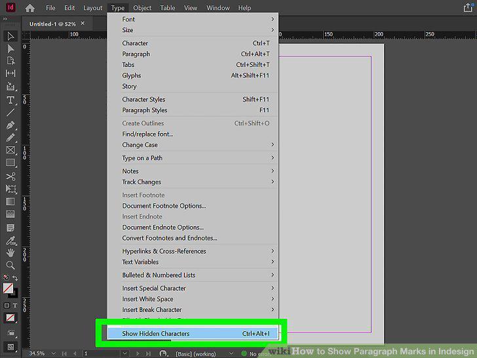
Task: Open the Size submenu
Action: pyautogui.click(x=193, y=30)
